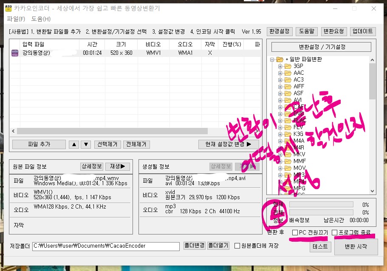Enable 프로그램 종료 after conversion
Image resolution: width=387 pixels, height=271 pixels.
click(x=335, y=232)
